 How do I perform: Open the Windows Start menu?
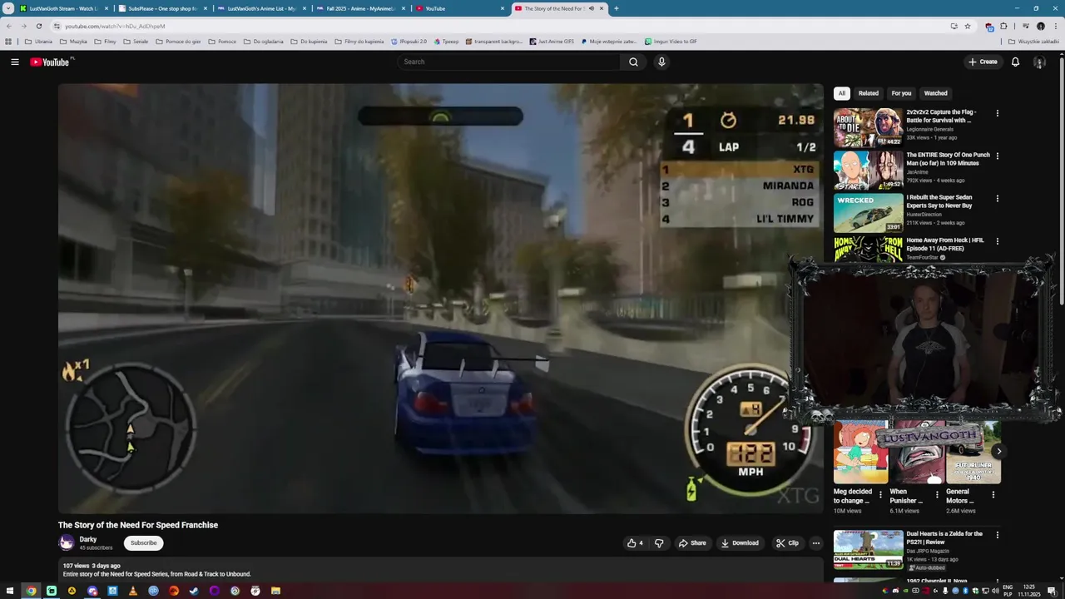pos(11,591)
